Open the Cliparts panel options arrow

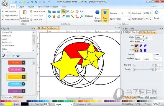[32, 28]
